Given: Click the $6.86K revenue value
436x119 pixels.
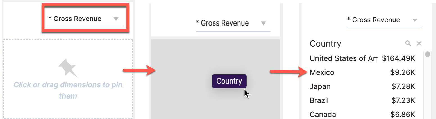Looking at the screenshot, I should point(403,114).
